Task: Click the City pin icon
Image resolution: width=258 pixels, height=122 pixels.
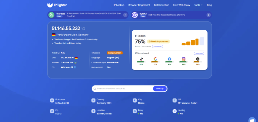Action: pyautogui.click(x=135, y=101)
